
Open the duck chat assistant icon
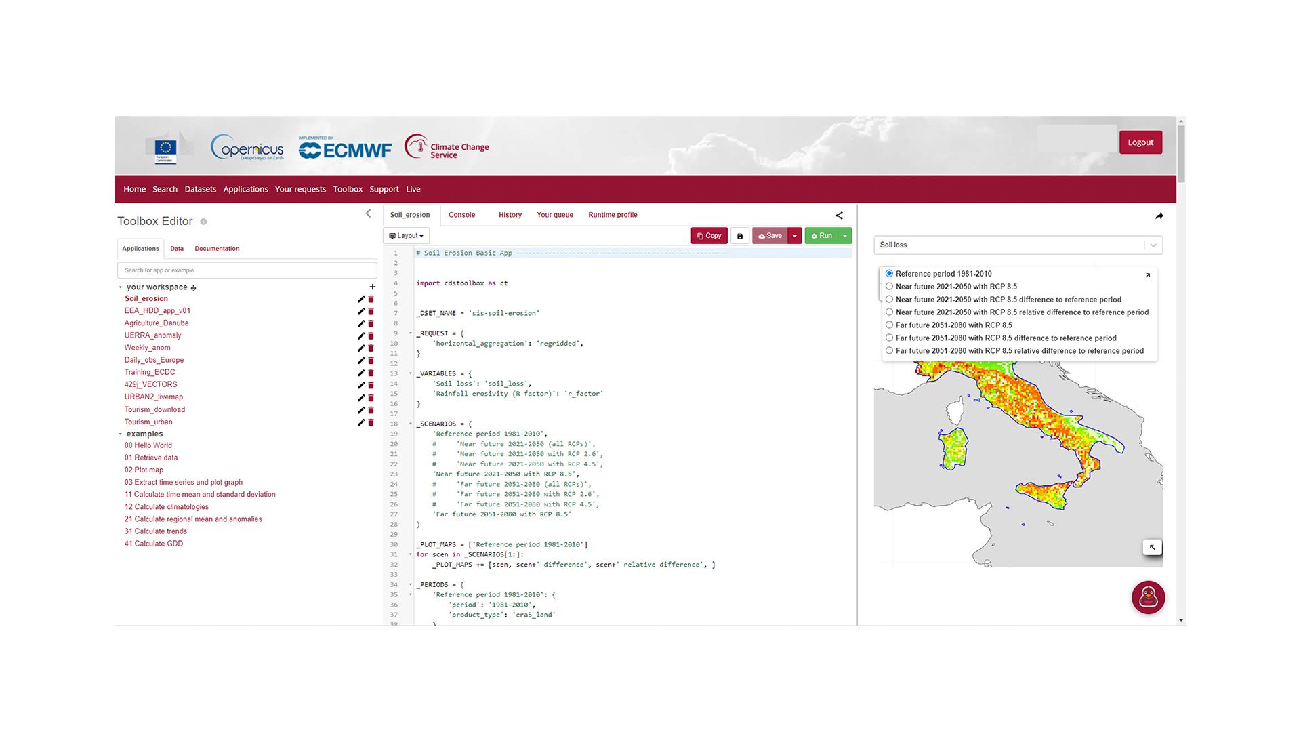(x=1148, y=597)
